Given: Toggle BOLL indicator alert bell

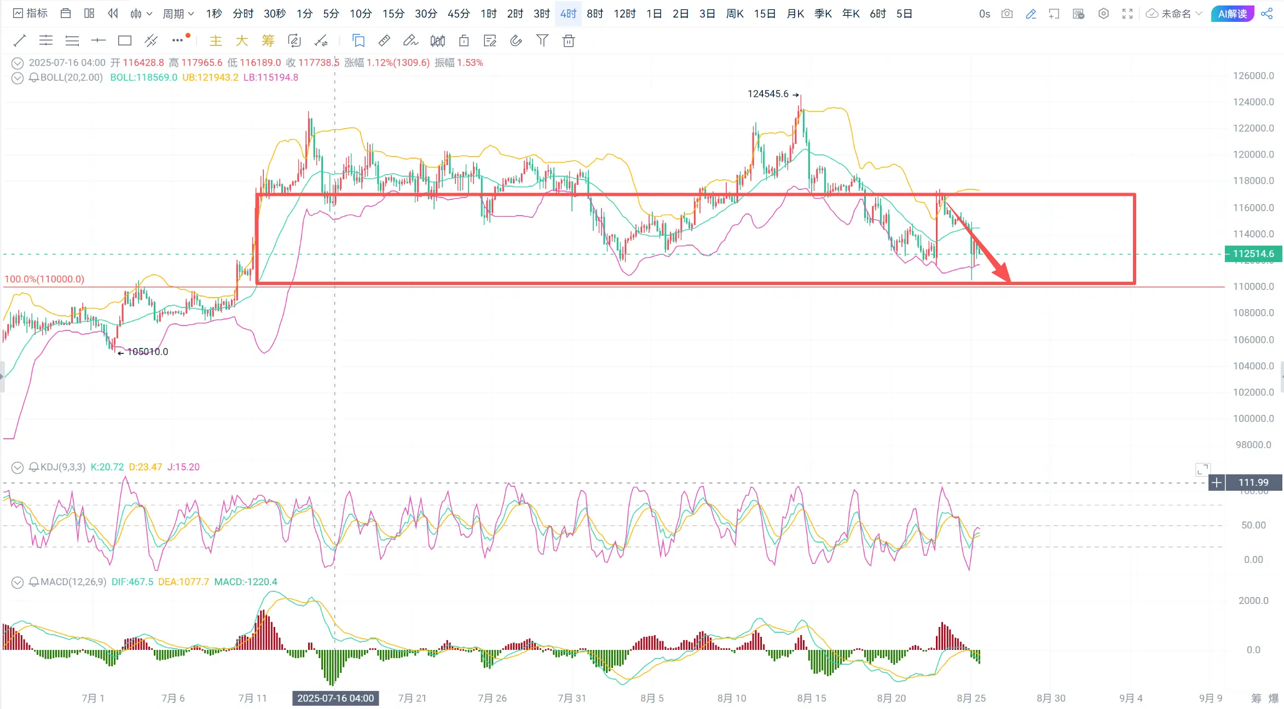Looking at the screenshot, I should click(x=34, y=78).
